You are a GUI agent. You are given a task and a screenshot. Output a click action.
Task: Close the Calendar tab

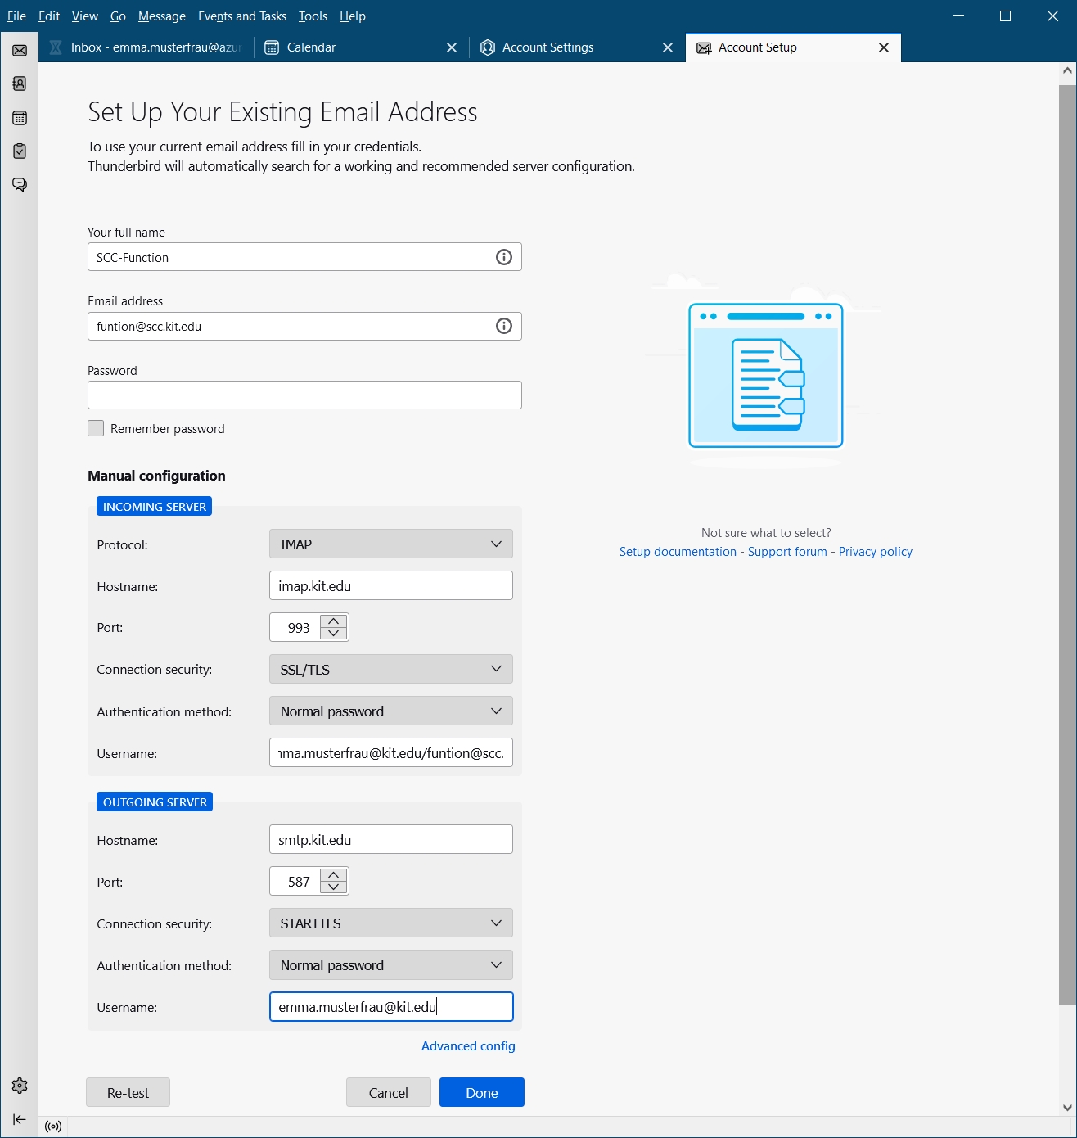point(452,47)
